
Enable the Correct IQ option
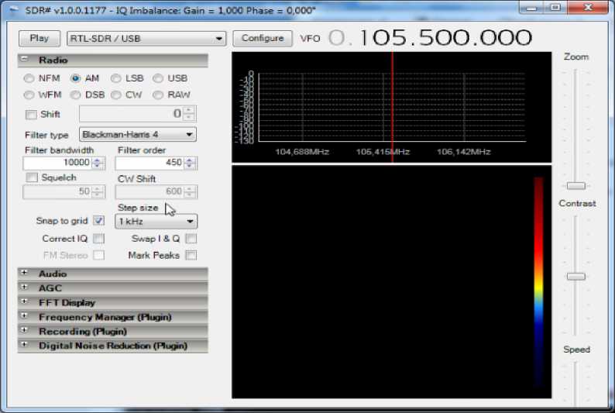click(x=98, y=239)
